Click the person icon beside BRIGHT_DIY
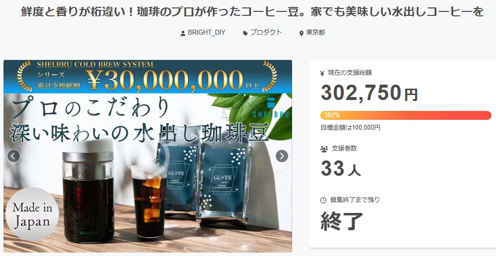 tap(183, 33)
